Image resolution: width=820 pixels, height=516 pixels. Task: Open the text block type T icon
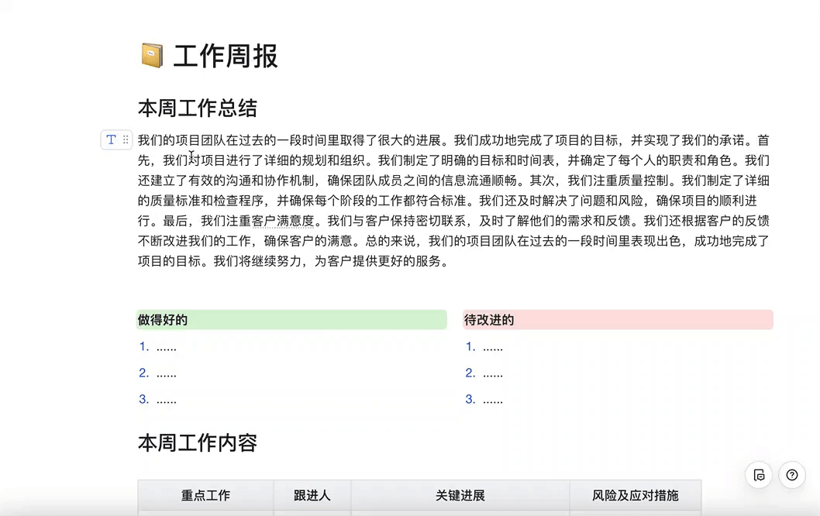coord(111,140)
